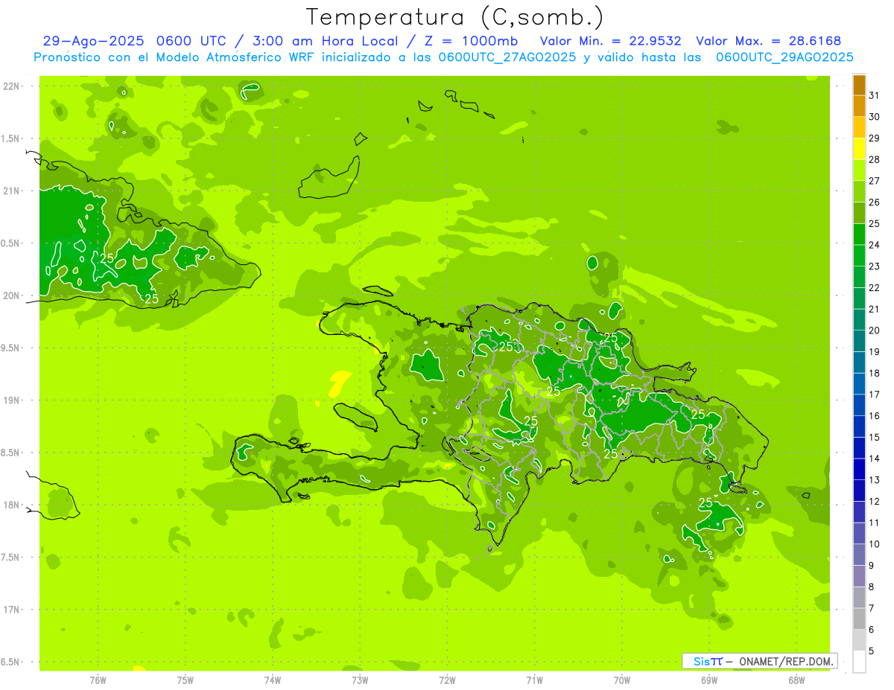Click the '0600UTC_29AGO2025' valid-until time
This screenshot has height=690, width=894.
(x=784, y=57)
